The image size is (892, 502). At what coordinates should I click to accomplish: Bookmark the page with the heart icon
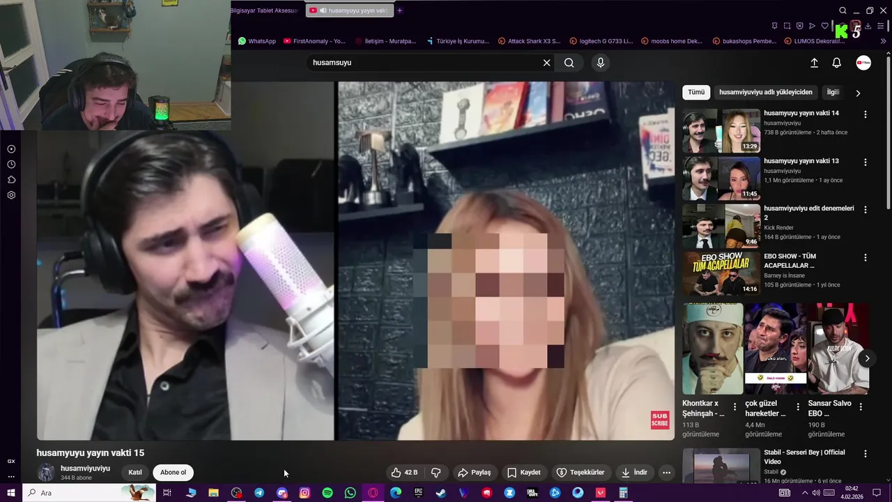coord(825,26)
